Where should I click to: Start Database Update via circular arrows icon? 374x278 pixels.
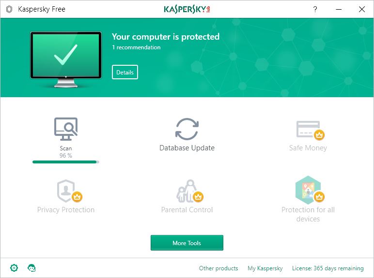187,129
